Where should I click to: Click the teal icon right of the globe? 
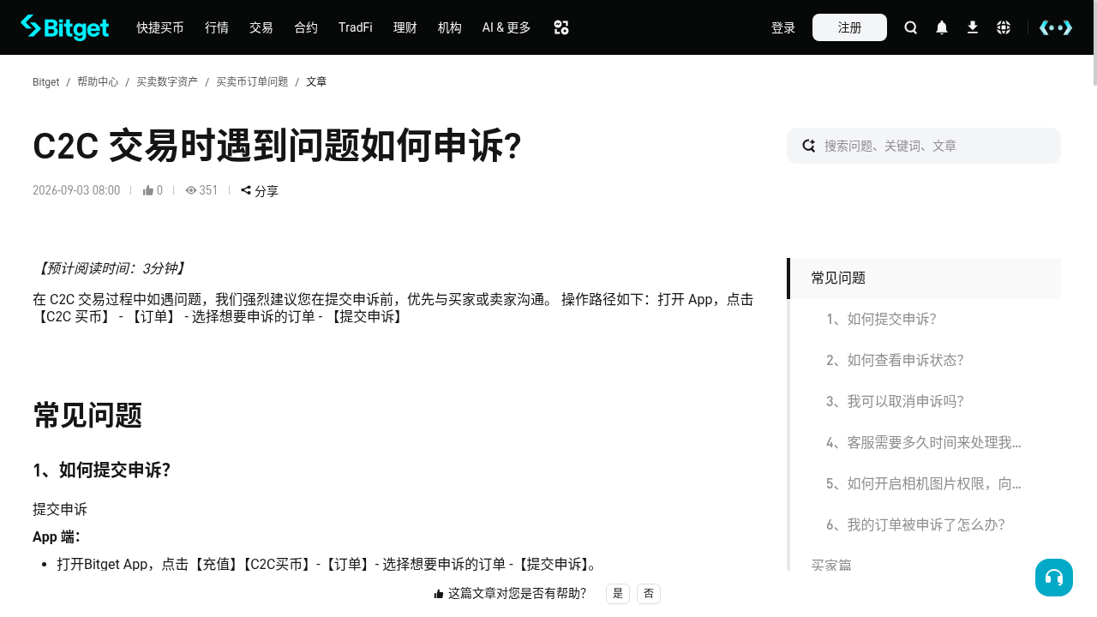click(x=1056, y=27)
